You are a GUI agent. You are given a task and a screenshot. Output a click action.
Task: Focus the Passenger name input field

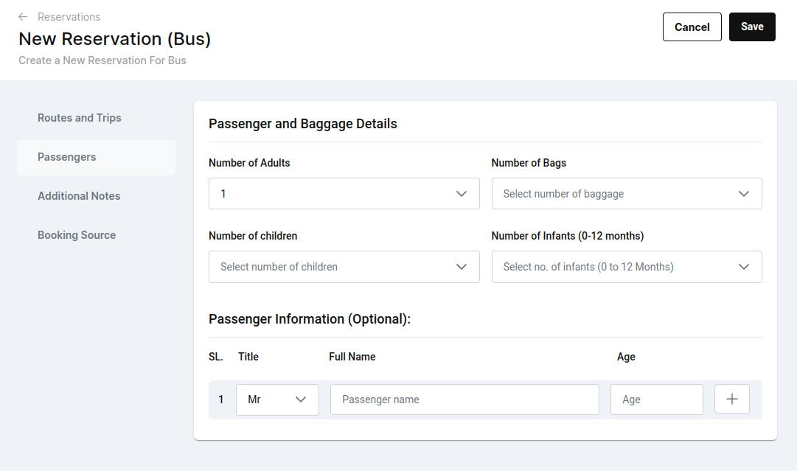tap(464, 400)
